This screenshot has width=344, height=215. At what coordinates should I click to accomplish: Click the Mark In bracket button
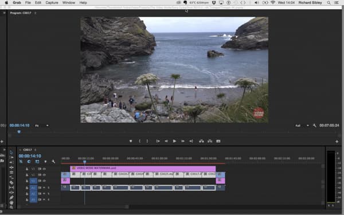[139, 141]
